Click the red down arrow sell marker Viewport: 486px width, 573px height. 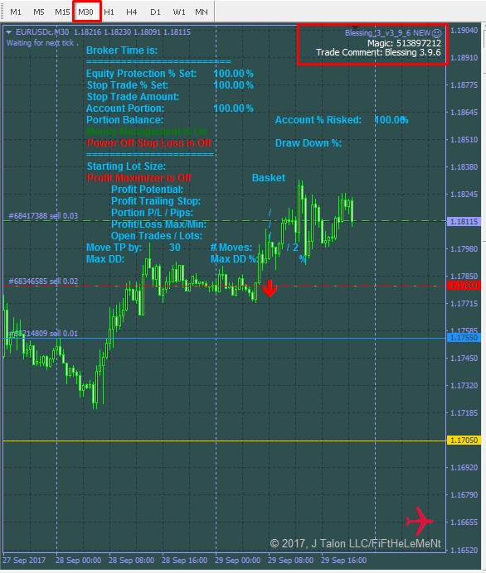270,288
